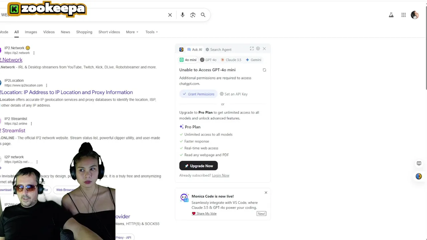Switch to Videos results
The height and width of the screenshot is (240, 427).
49,32
